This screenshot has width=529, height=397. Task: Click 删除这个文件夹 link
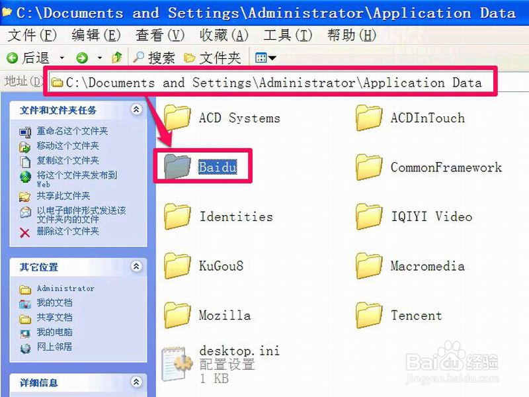pyautogui.click(x=68, y=231)
